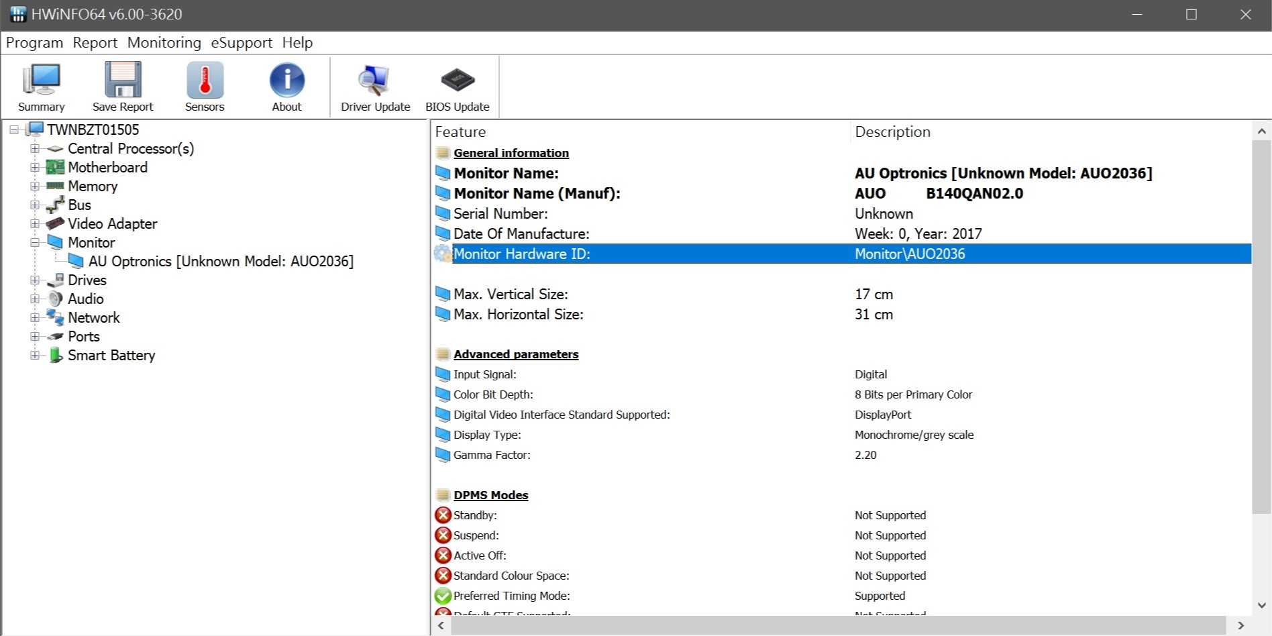Screen dimensions: 1272x636
Task: Click the gear icon beside Monitor Hardware ID
Action: click(443, 254)
